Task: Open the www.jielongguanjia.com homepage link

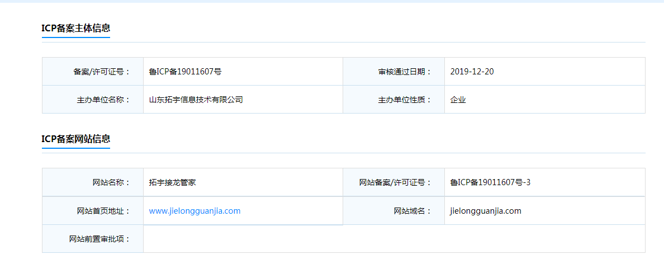Action: tap(195, 211)
